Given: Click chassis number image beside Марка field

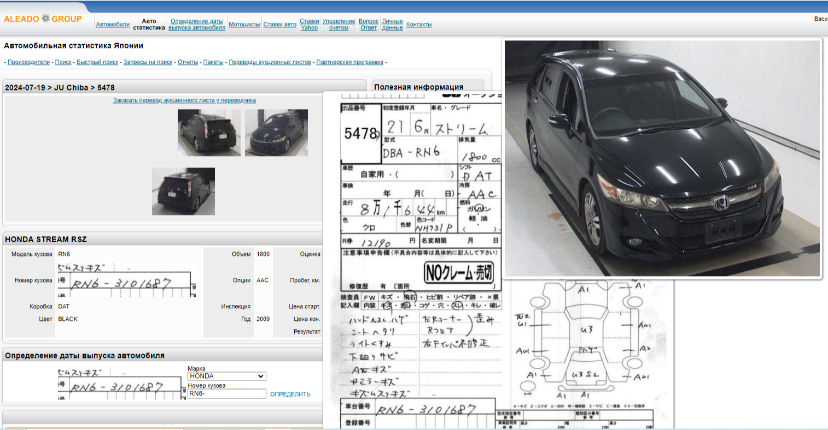Looking at the screenshot, I should coord(121,384).
